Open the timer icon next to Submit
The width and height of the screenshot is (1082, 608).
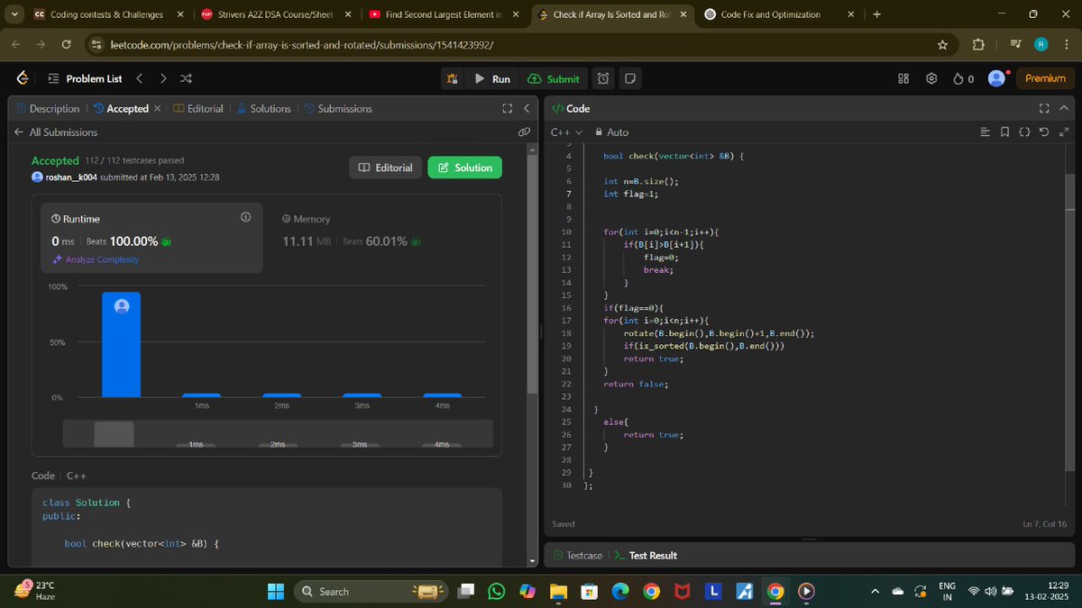[x=602, y=78]
